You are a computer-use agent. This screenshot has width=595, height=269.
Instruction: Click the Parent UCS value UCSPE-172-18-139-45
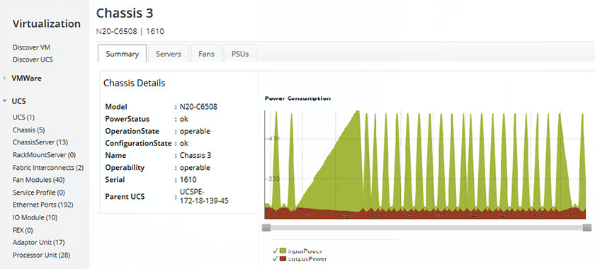(x=204, y=196)
